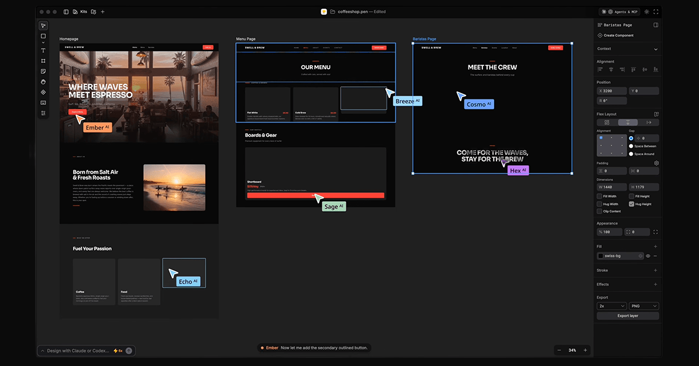The height and width of the screenshot is (366, 699).
Task: Select the Frame tool
Action: click(43, 61)
